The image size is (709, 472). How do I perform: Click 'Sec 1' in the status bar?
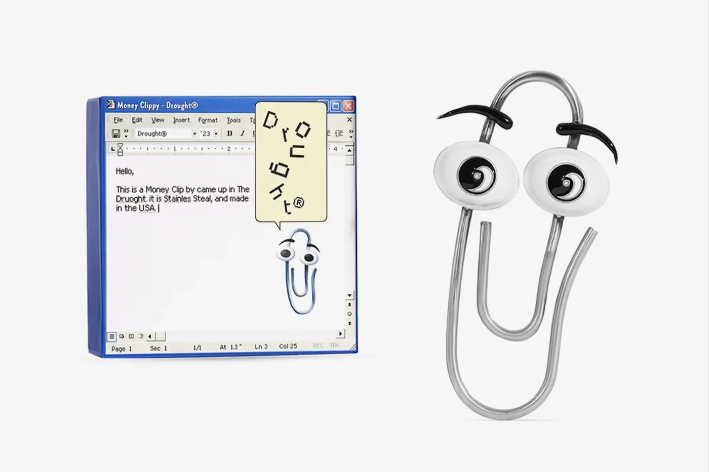[x=159, y=348]
